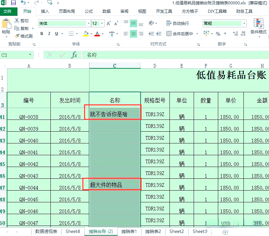Image resolution: width=269 pixels, height=236 pixels.
Task: Toggle italic formatting
Action: click(49, 33)
